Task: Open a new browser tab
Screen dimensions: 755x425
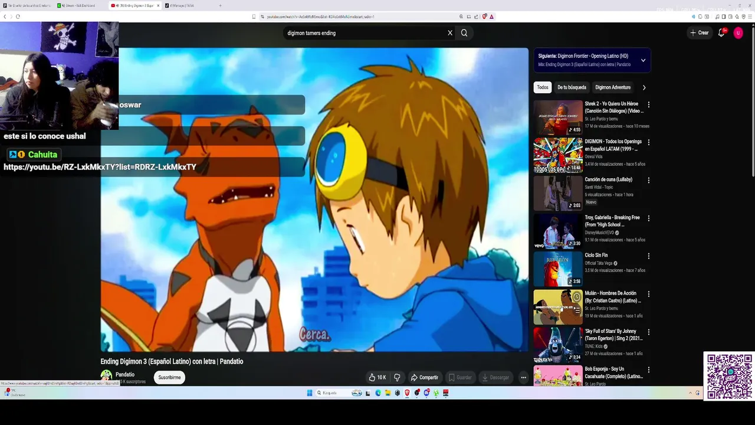Action: [221, 5]
